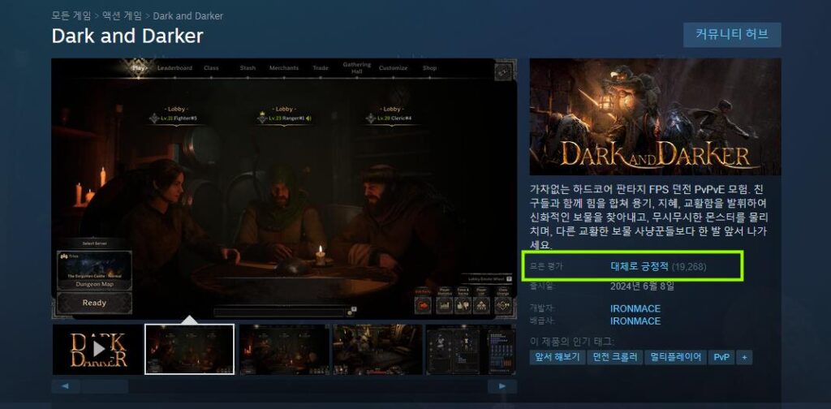Open the 대체로 긍정적 reviews link

(x=639, y=266)
